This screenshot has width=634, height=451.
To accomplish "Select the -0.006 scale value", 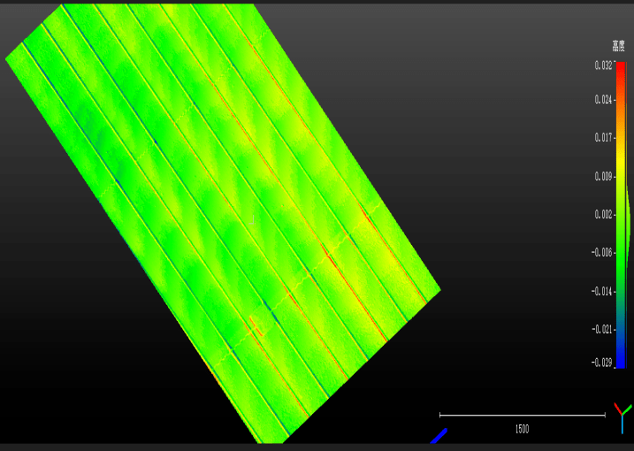I will pos(601,253).
